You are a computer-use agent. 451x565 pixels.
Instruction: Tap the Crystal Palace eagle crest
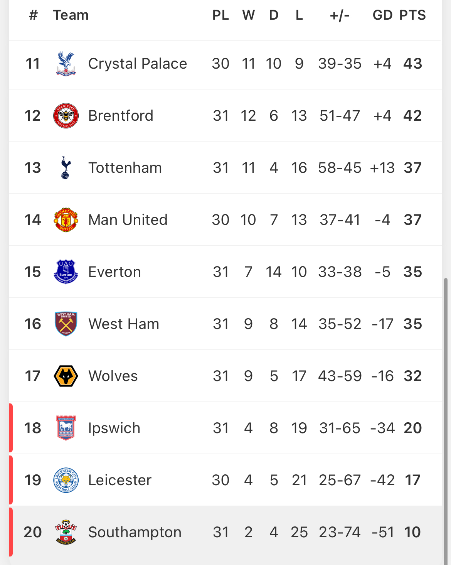[x=66, y=64]
